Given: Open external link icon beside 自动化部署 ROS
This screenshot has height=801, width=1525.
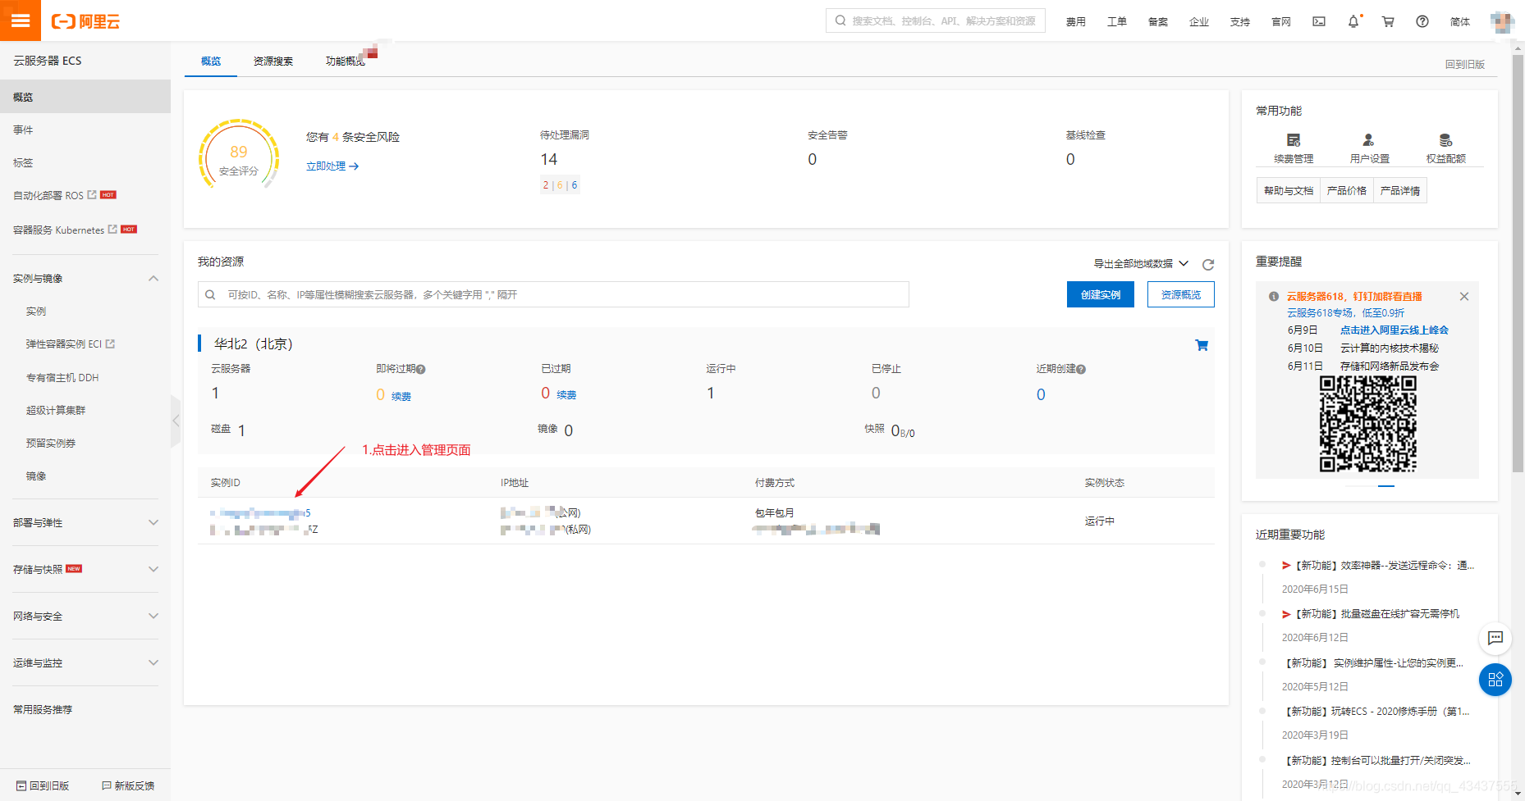Looking at the screenshot, I should [x=92, y=195].
